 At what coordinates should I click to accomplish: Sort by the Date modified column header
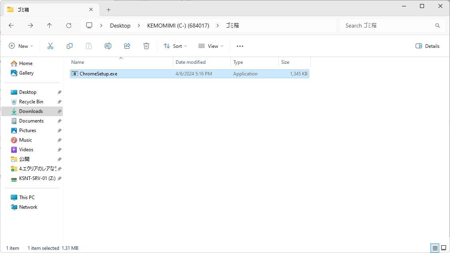[x=191, y=62]
